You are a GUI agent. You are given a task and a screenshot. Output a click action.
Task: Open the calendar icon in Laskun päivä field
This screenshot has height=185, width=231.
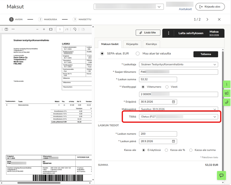coord(174,141)
